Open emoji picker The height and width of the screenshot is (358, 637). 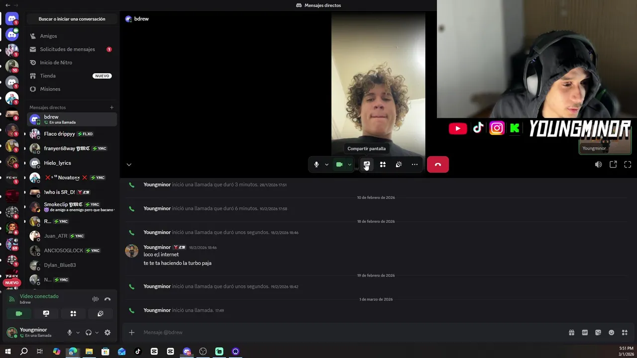click(x=612, y=333)
